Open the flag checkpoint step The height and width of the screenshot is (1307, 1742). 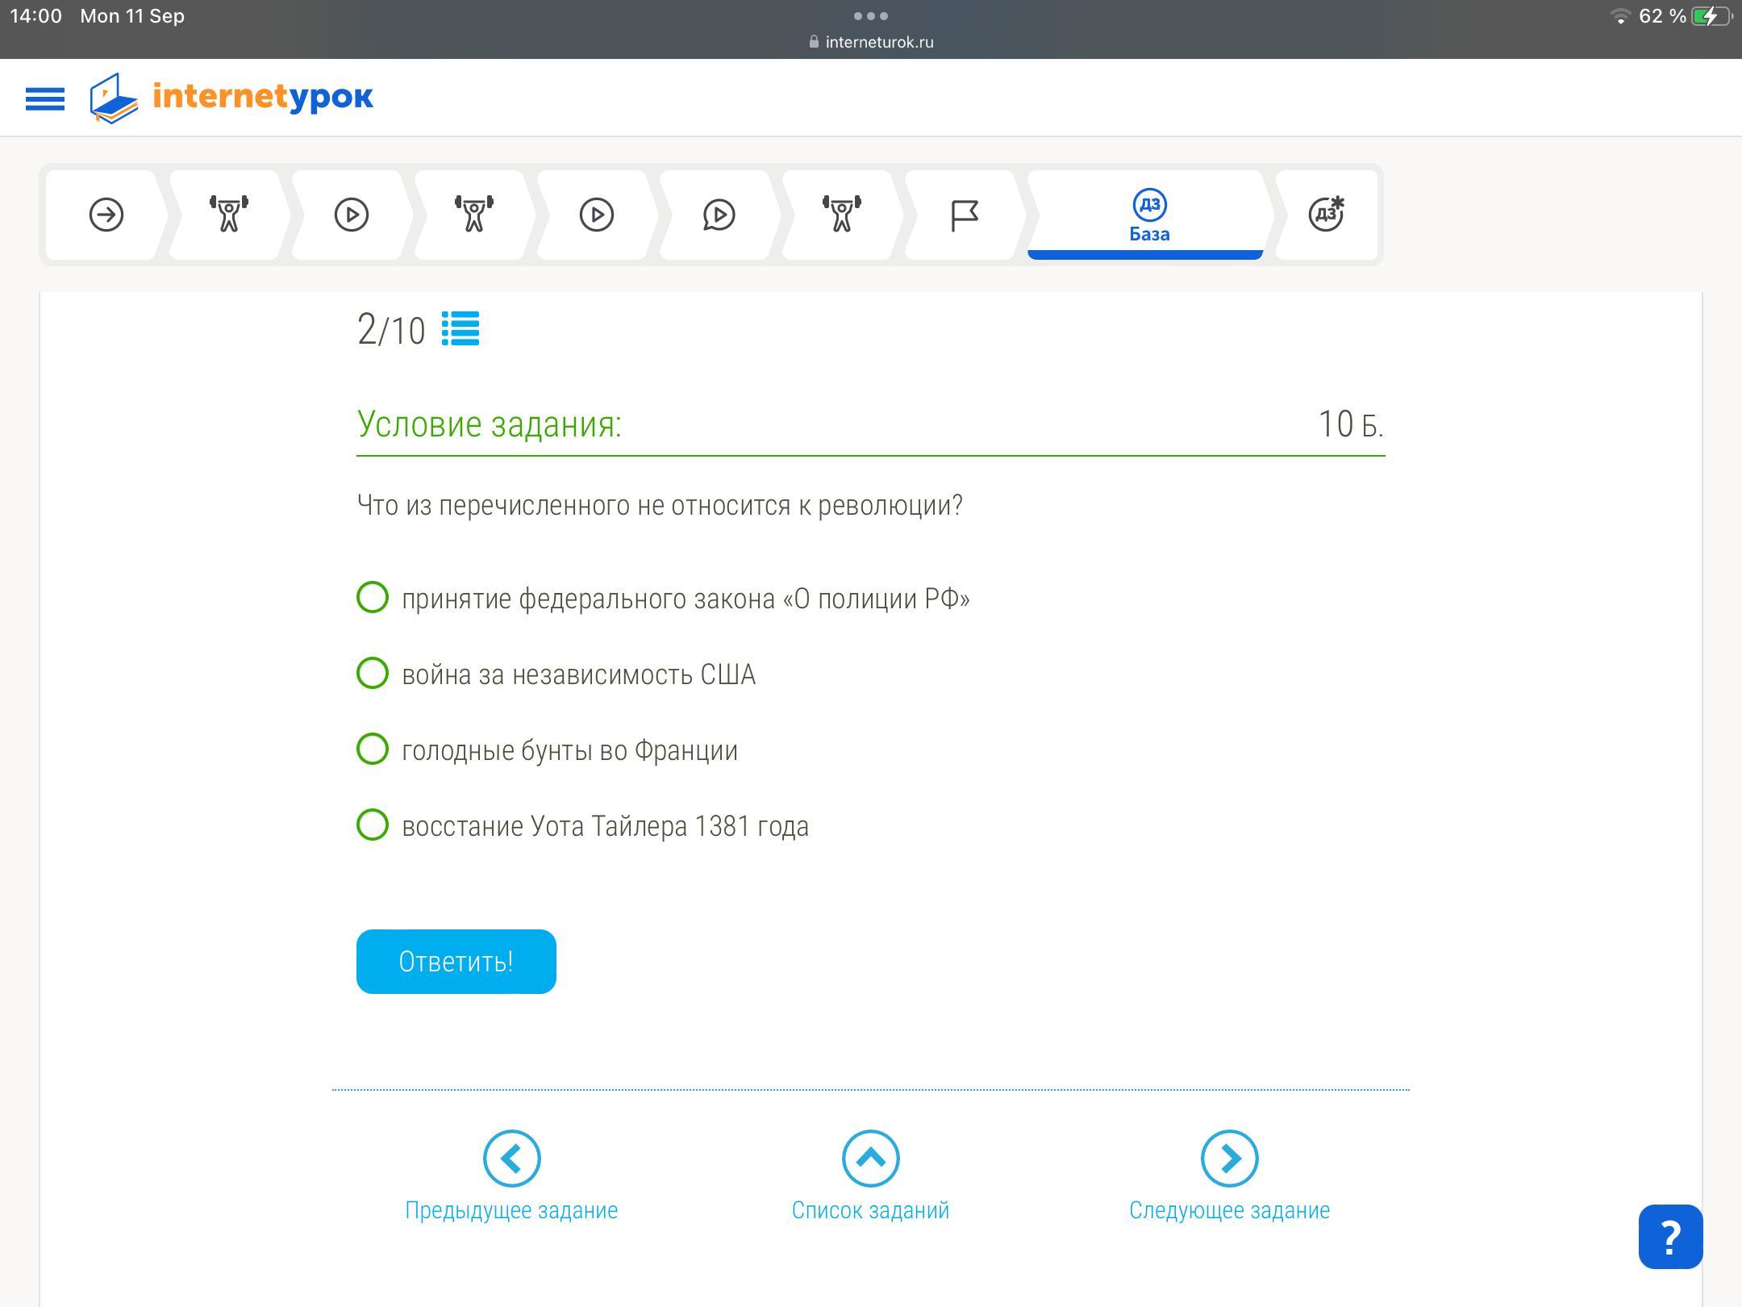coord(965,215)
